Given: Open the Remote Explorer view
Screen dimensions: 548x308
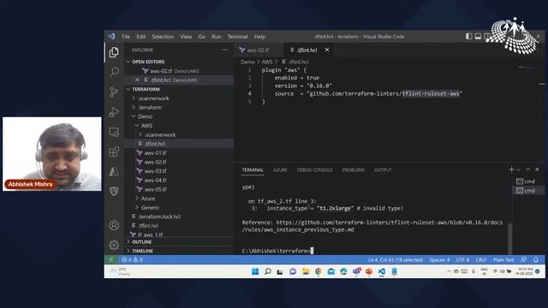Looking at the screenshot, I should 114,132.
